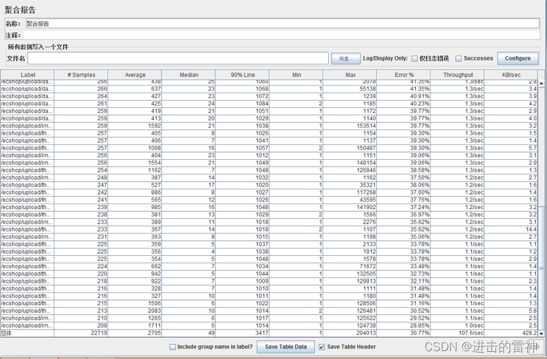The image size is (547, 359).
Task: Click error value 37.50%
Action: [420, 178]
